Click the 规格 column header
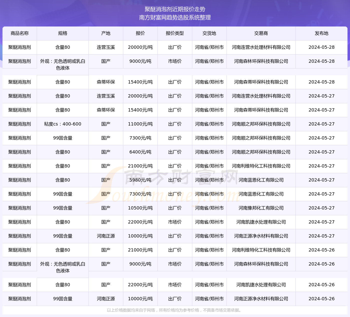 [62, 33]
